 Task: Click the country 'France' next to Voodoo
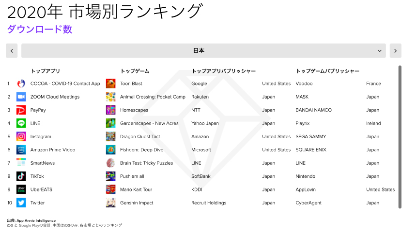pyautogui.click(x=373, y=84)
